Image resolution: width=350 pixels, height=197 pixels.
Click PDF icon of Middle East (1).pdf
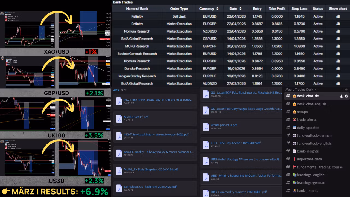tap(119, 119)
